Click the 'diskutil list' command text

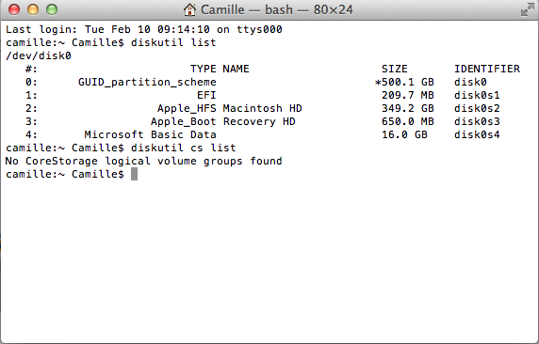[173, 42]
